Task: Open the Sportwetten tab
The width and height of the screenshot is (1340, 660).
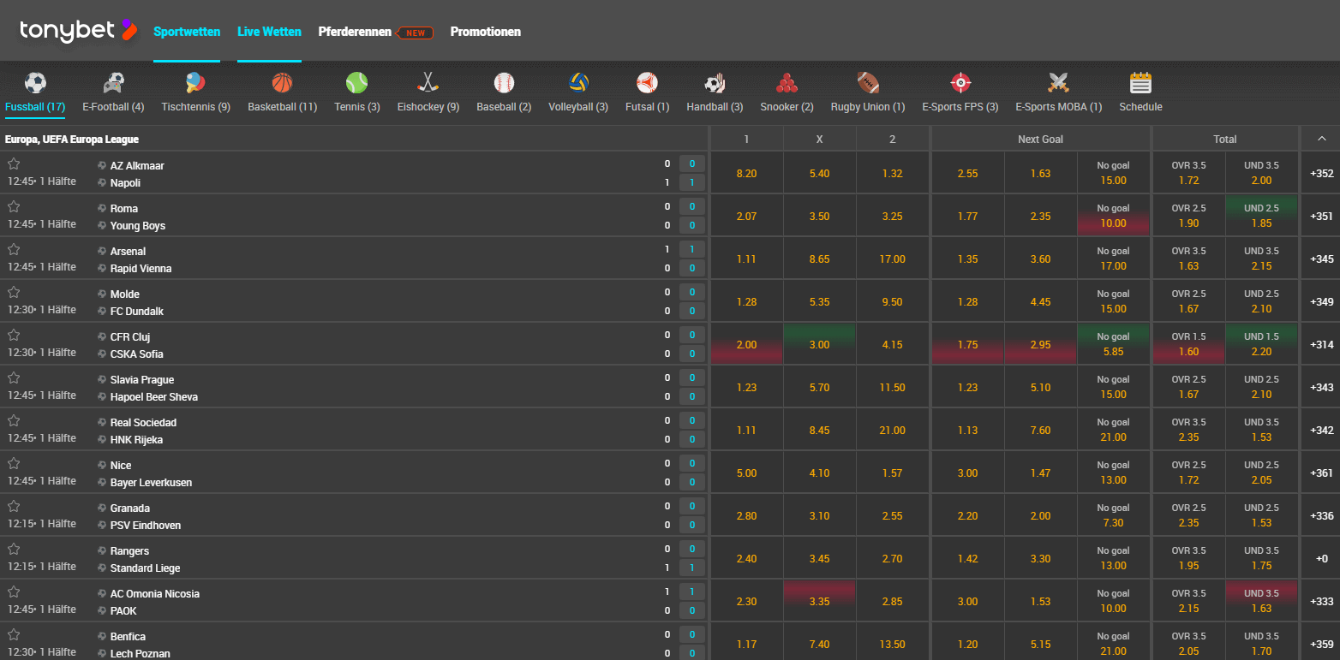Action: 187,32
